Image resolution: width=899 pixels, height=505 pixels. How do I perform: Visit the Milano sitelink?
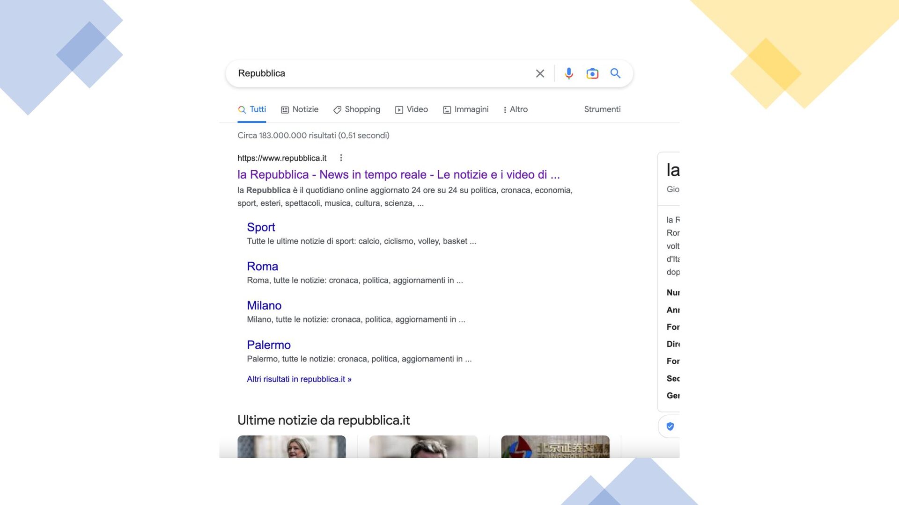264,306
